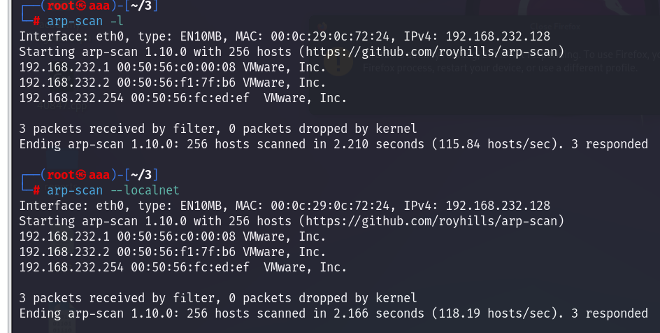
Task: Click the 2.210 seconds value
Action: 379,144
